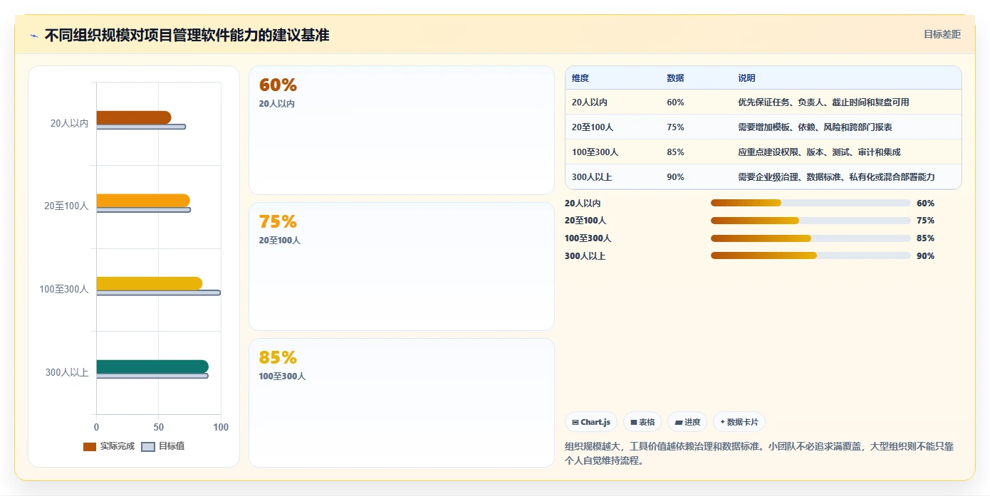
Task: Click the 20人以内 chart axis label
Action: (x=69, y=123)
